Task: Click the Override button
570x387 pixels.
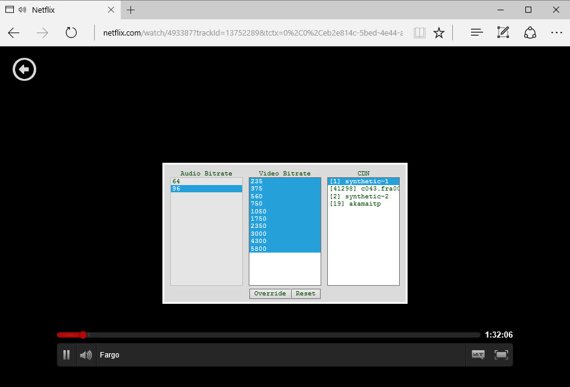Action: coord(270,294)
